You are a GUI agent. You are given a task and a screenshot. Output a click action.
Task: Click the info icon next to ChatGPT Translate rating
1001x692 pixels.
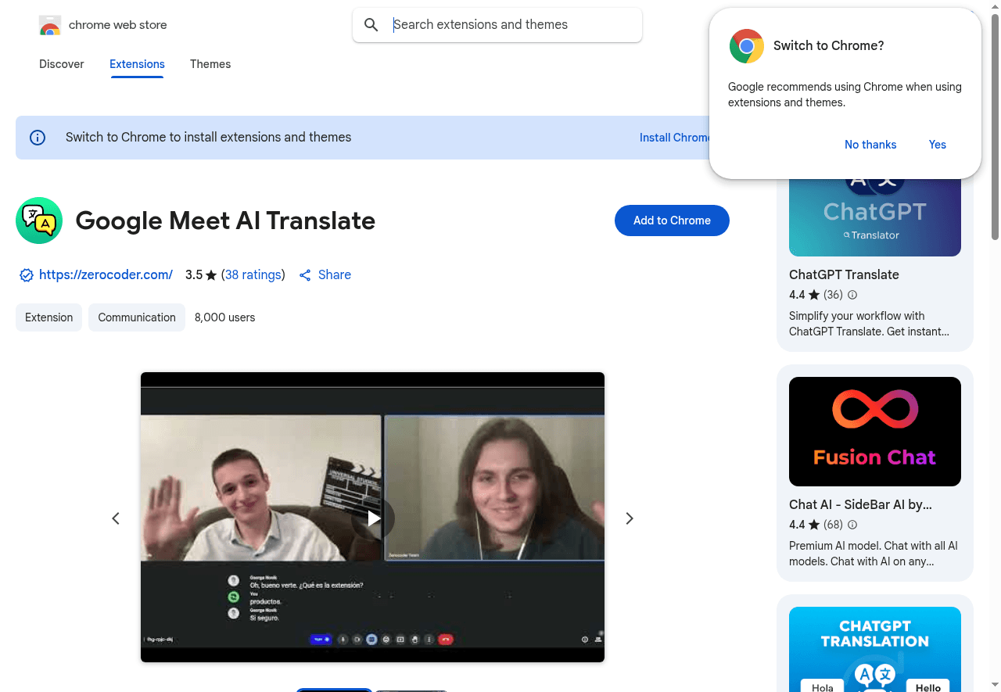pos(852,295)
